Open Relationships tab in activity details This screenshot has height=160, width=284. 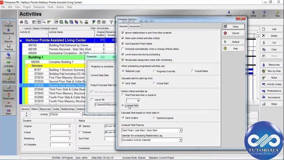click(68, 109)
